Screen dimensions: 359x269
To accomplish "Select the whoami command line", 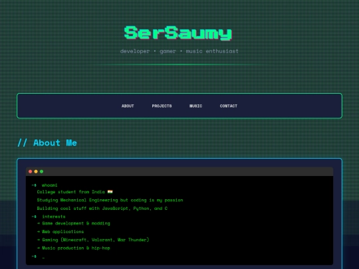I will [x=45, y=185].
